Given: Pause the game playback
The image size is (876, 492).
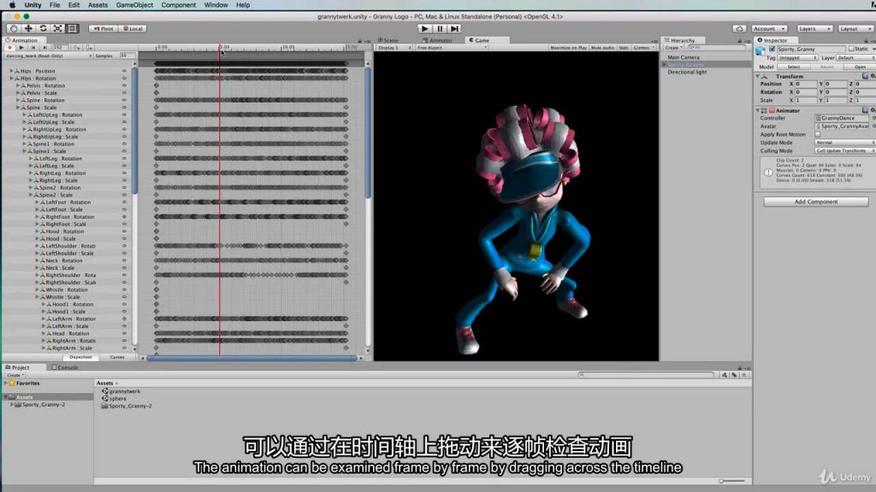Looking at the screenshot, I should click(440, 28).
